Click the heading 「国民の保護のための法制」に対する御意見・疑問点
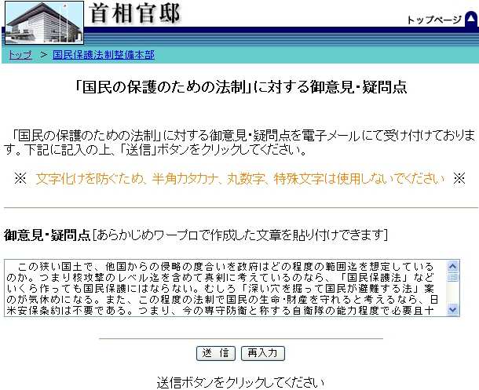The width and height of the screenshot is (479, 390). pos(241,87)
